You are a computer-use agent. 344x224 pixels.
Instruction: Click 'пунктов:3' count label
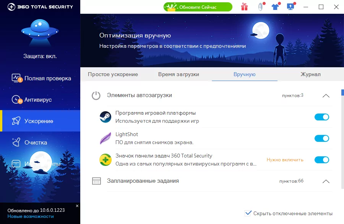(x=293, y=96)
